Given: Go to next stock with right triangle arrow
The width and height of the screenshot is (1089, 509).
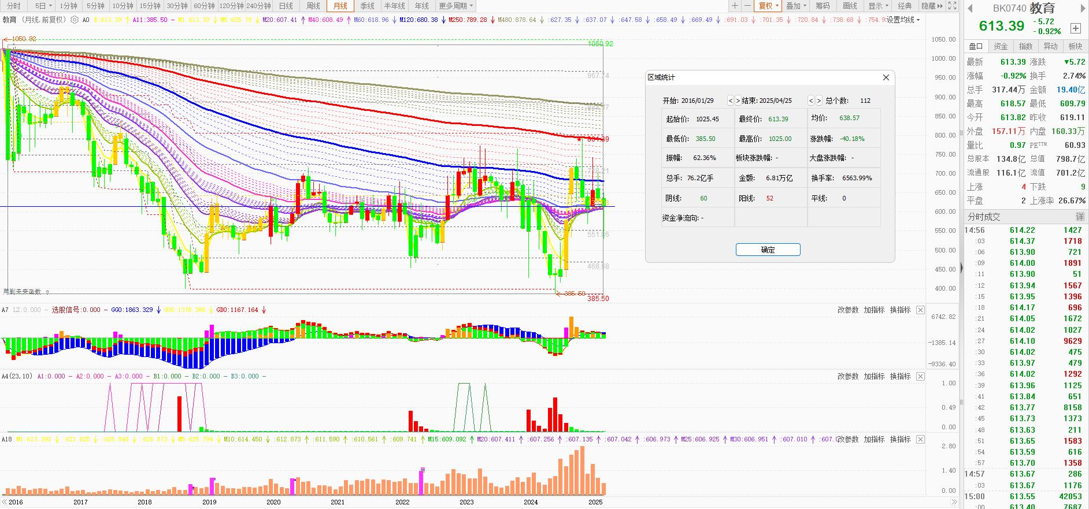Looking at the screenshot, I should (1083, 9).
